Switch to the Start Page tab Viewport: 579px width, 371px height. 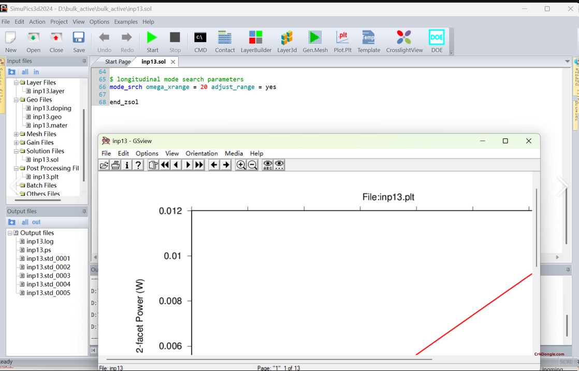[118, 62]
